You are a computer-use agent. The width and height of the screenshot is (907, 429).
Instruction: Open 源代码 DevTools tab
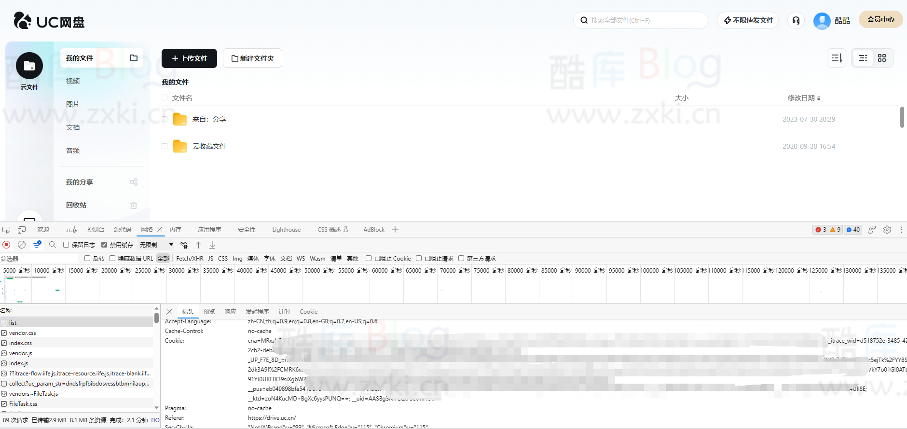(123, 230)
